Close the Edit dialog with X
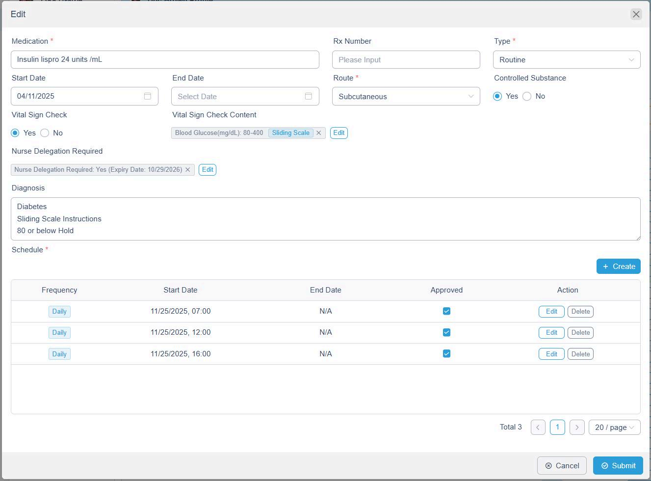651x481 pixels. [x=636, y=14]
